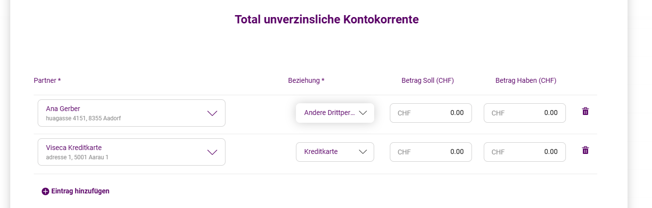The width and height of the screenshot is (652, 208).
Task: Add a new row with Eintrag hinzufügen
Action: tap(76, 191)
